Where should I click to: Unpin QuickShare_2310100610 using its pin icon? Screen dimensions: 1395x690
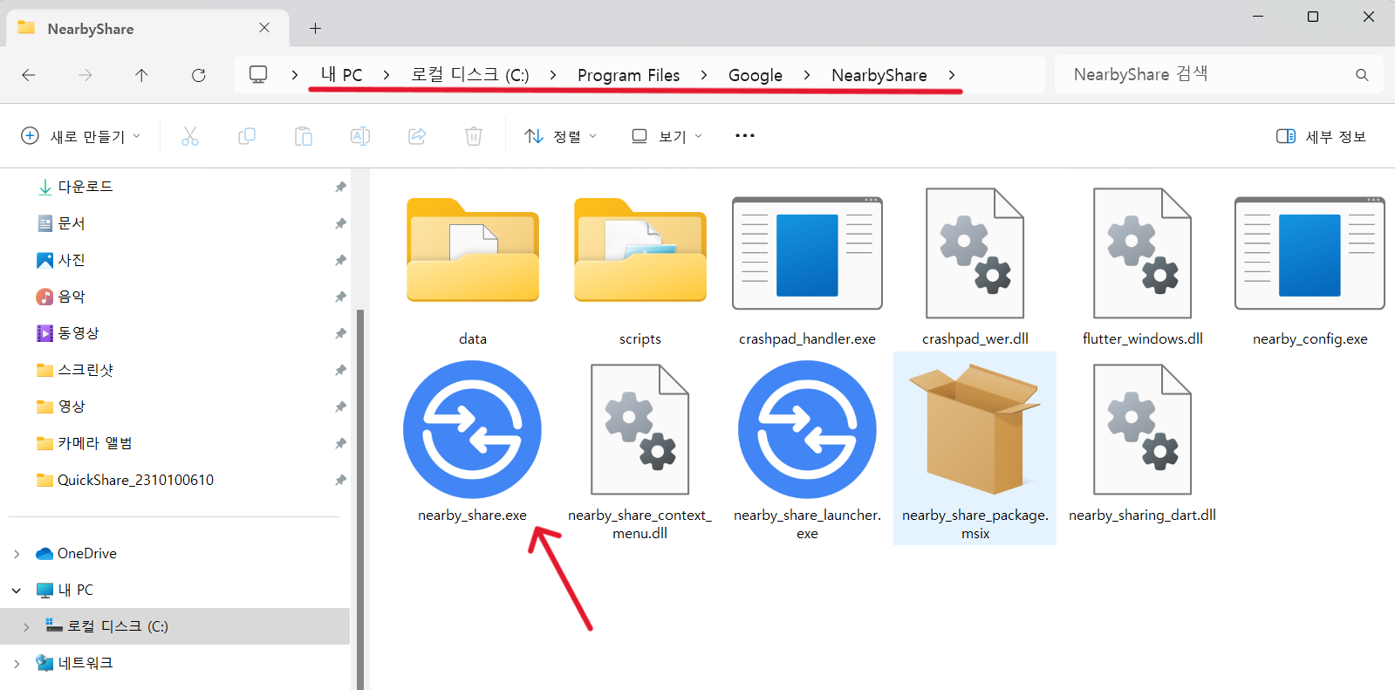[x=340, y=480]
